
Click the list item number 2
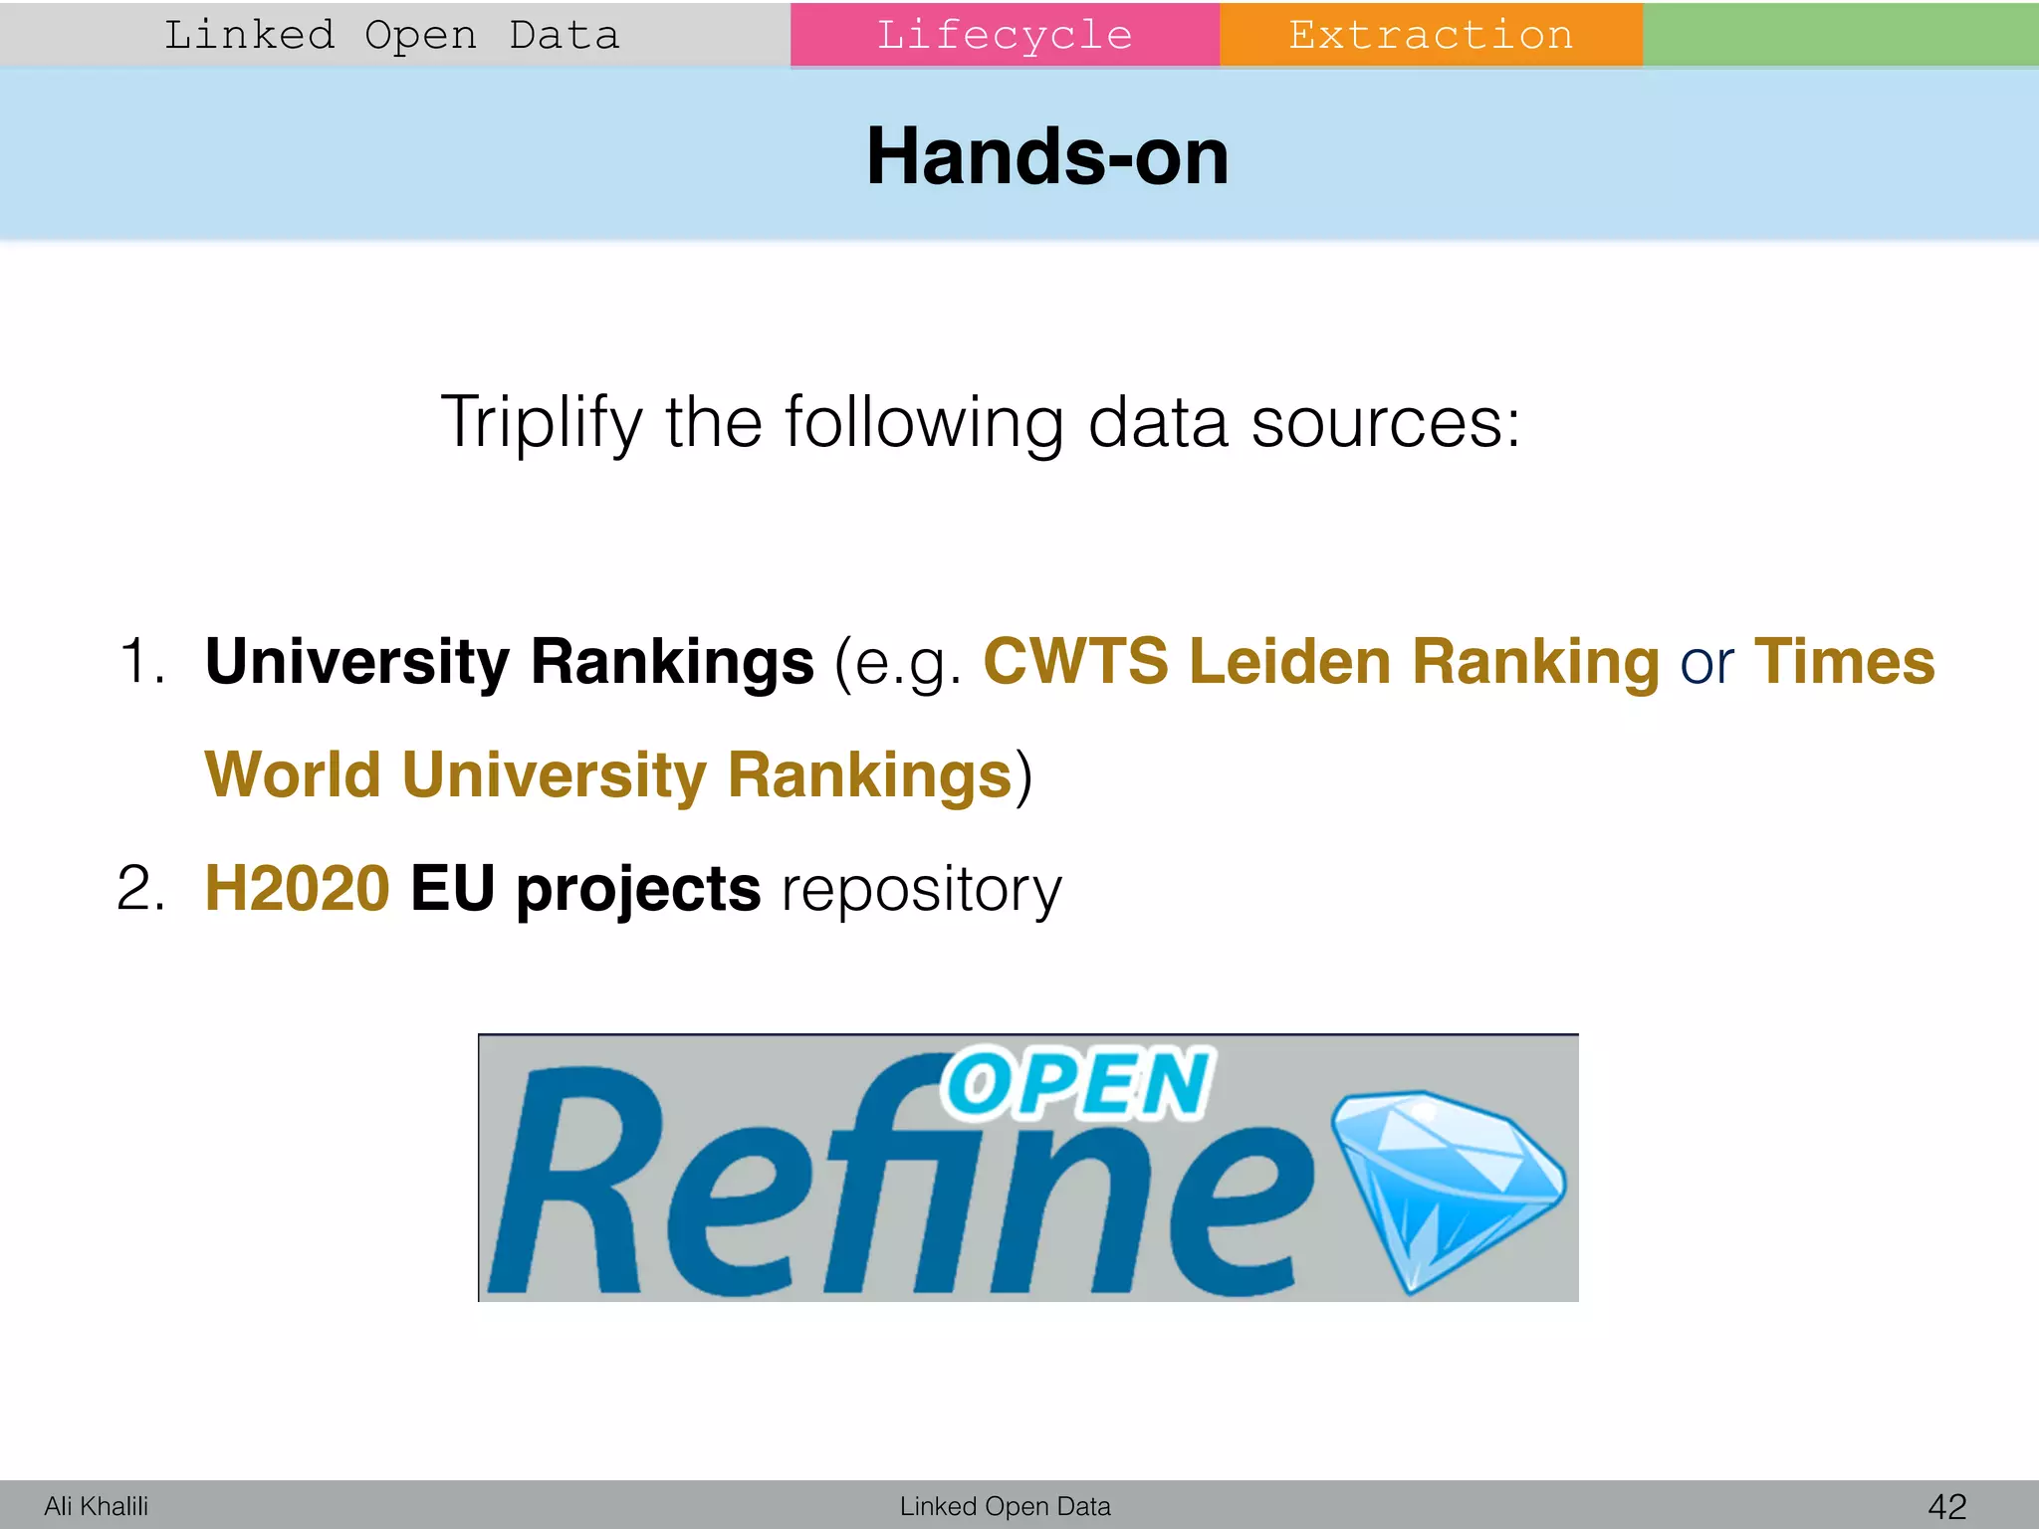(x=139, y=888)
